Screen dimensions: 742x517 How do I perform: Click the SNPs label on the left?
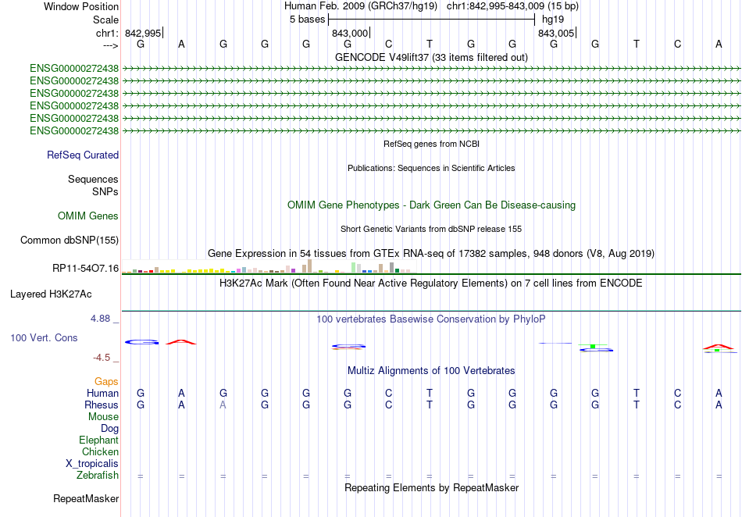pyautogui.click(x=105, y=191)
